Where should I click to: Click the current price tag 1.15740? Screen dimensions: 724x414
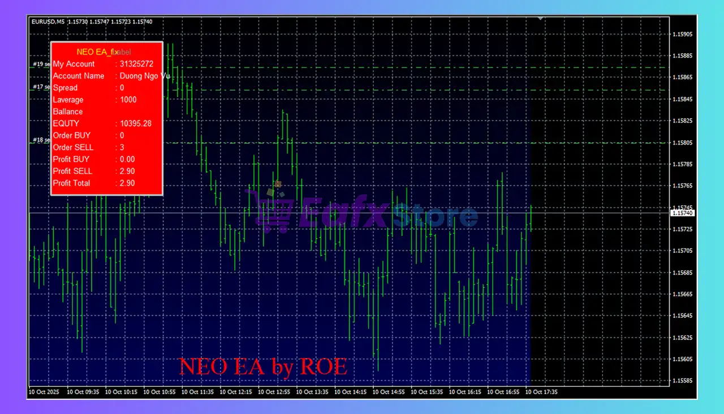682,213
